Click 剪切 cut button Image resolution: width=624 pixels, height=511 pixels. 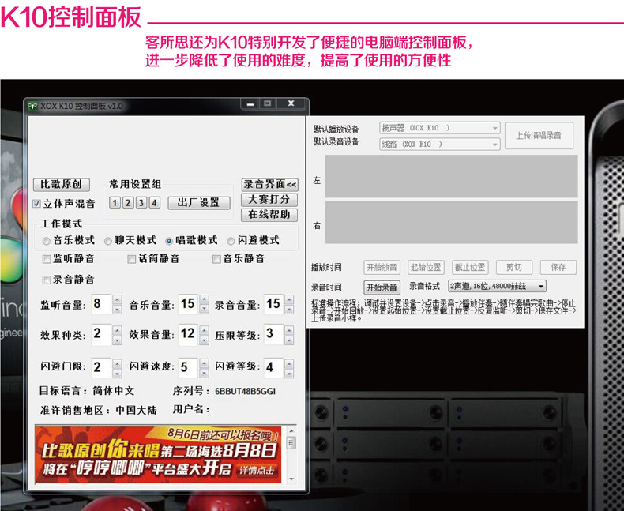514,267
